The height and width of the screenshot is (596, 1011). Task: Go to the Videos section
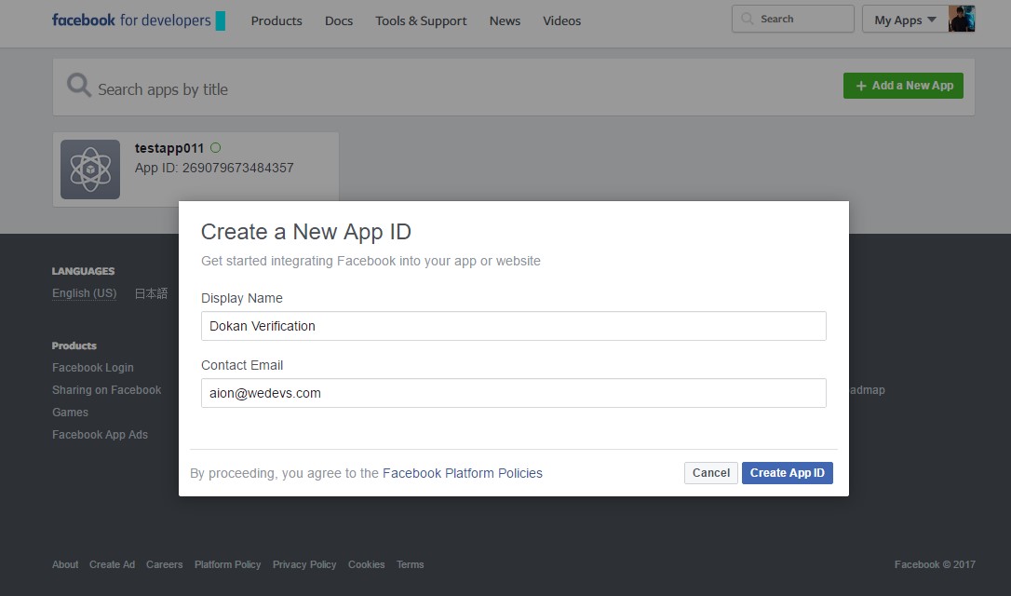(561, 20)
